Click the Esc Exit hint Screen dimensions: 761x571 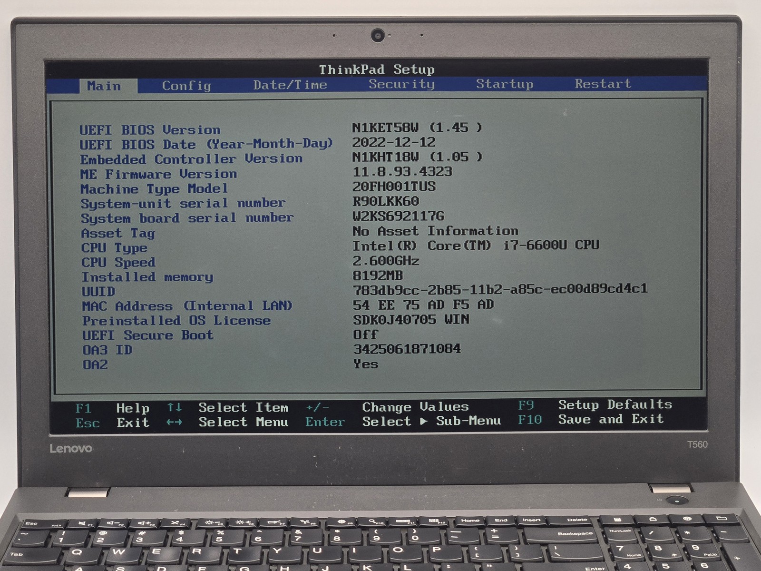click(112, 423)
